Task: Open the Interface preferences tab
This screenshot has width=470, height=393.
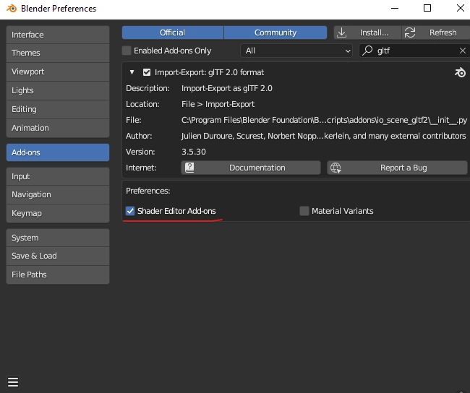Action: pos(58,35)
